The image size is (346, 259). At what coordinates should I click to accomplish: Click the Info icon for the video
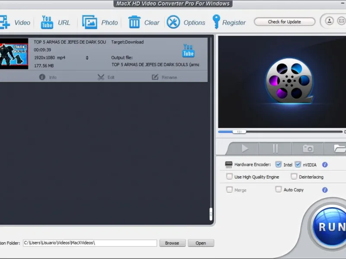point(42,77)
